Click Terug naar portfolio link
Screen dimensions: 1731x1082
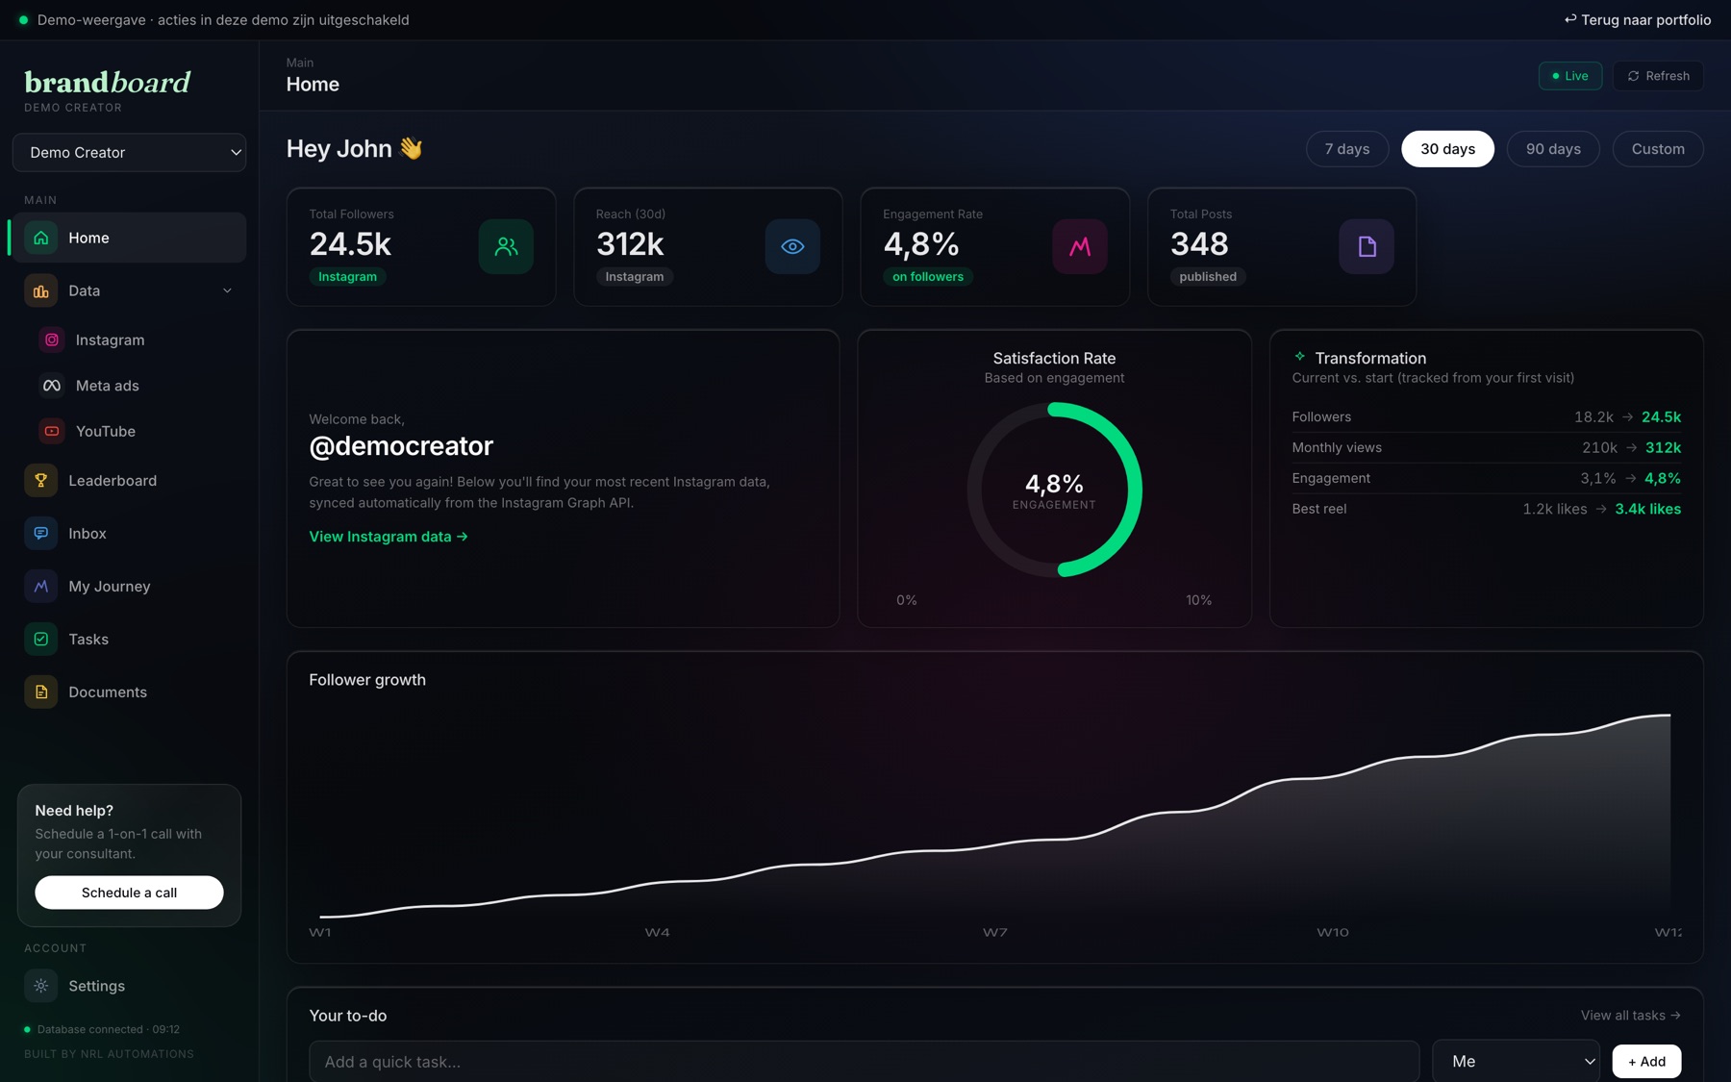click(x=1638, y=19)
